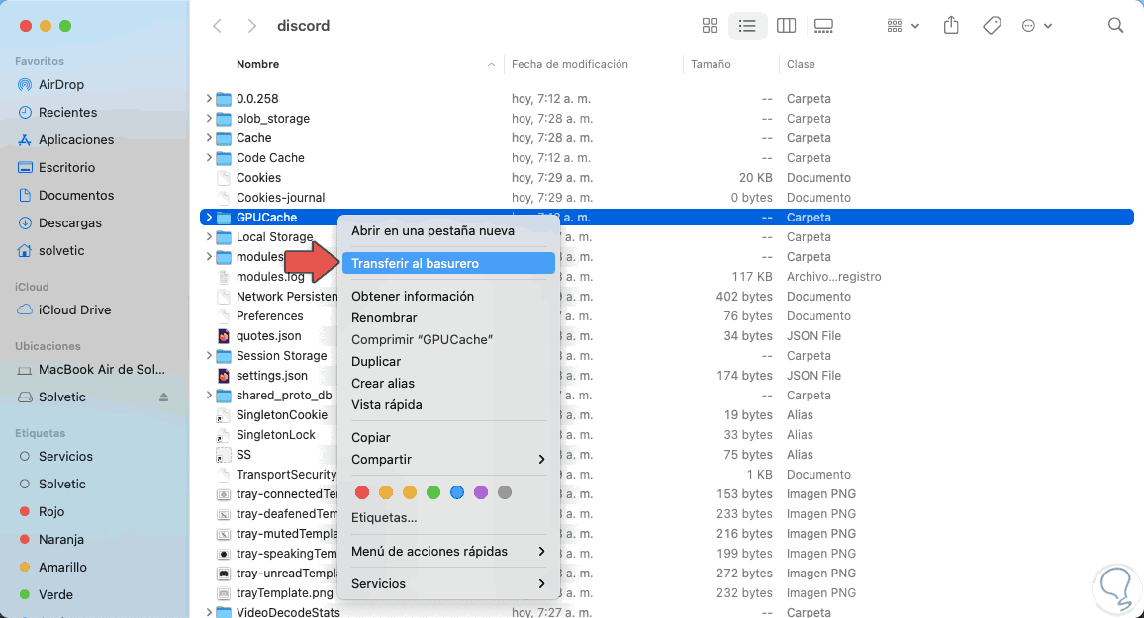Open the group-by options in toolbar
Image resolution: width=1144 pixels, height=618 pixels.
(x=903, y=26)
